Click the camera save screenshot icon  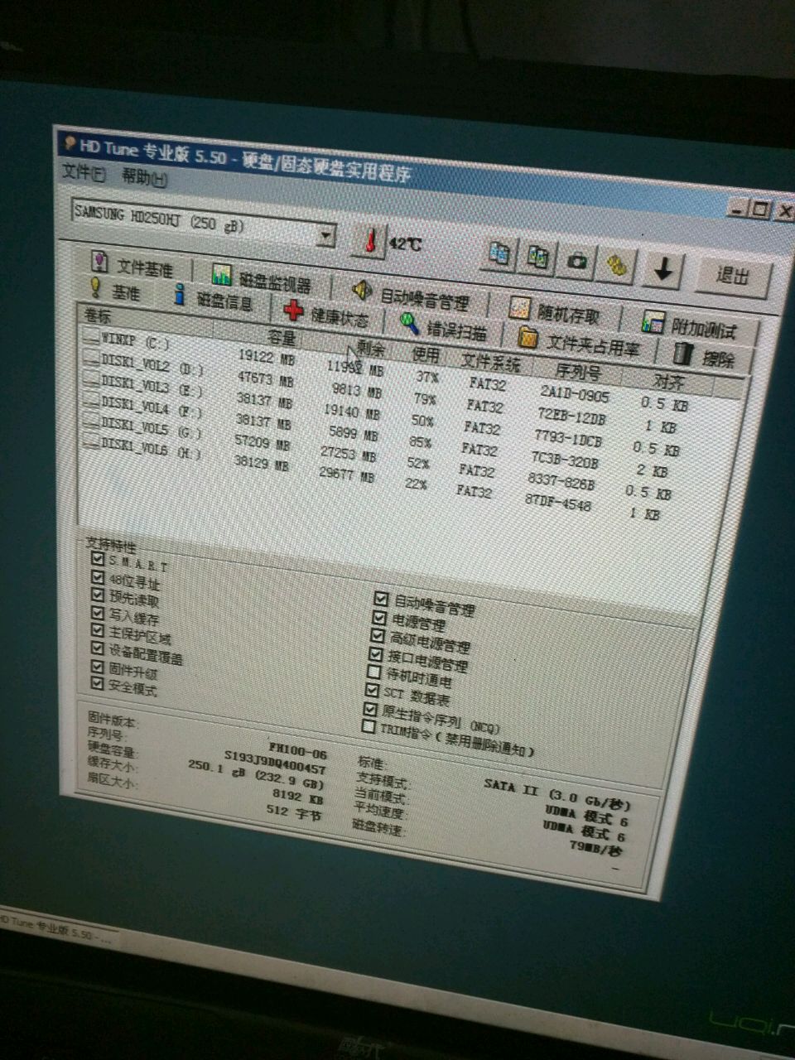577,262
